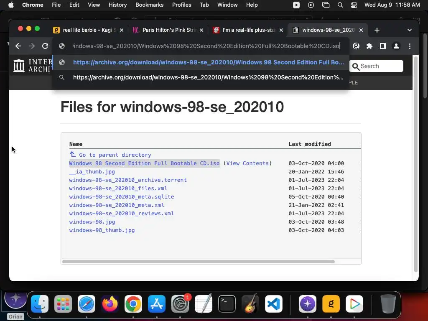Viewport: 428px width, 321px height.
Task: Open Firefox from the Dock
Action: [x=110, y=304]
